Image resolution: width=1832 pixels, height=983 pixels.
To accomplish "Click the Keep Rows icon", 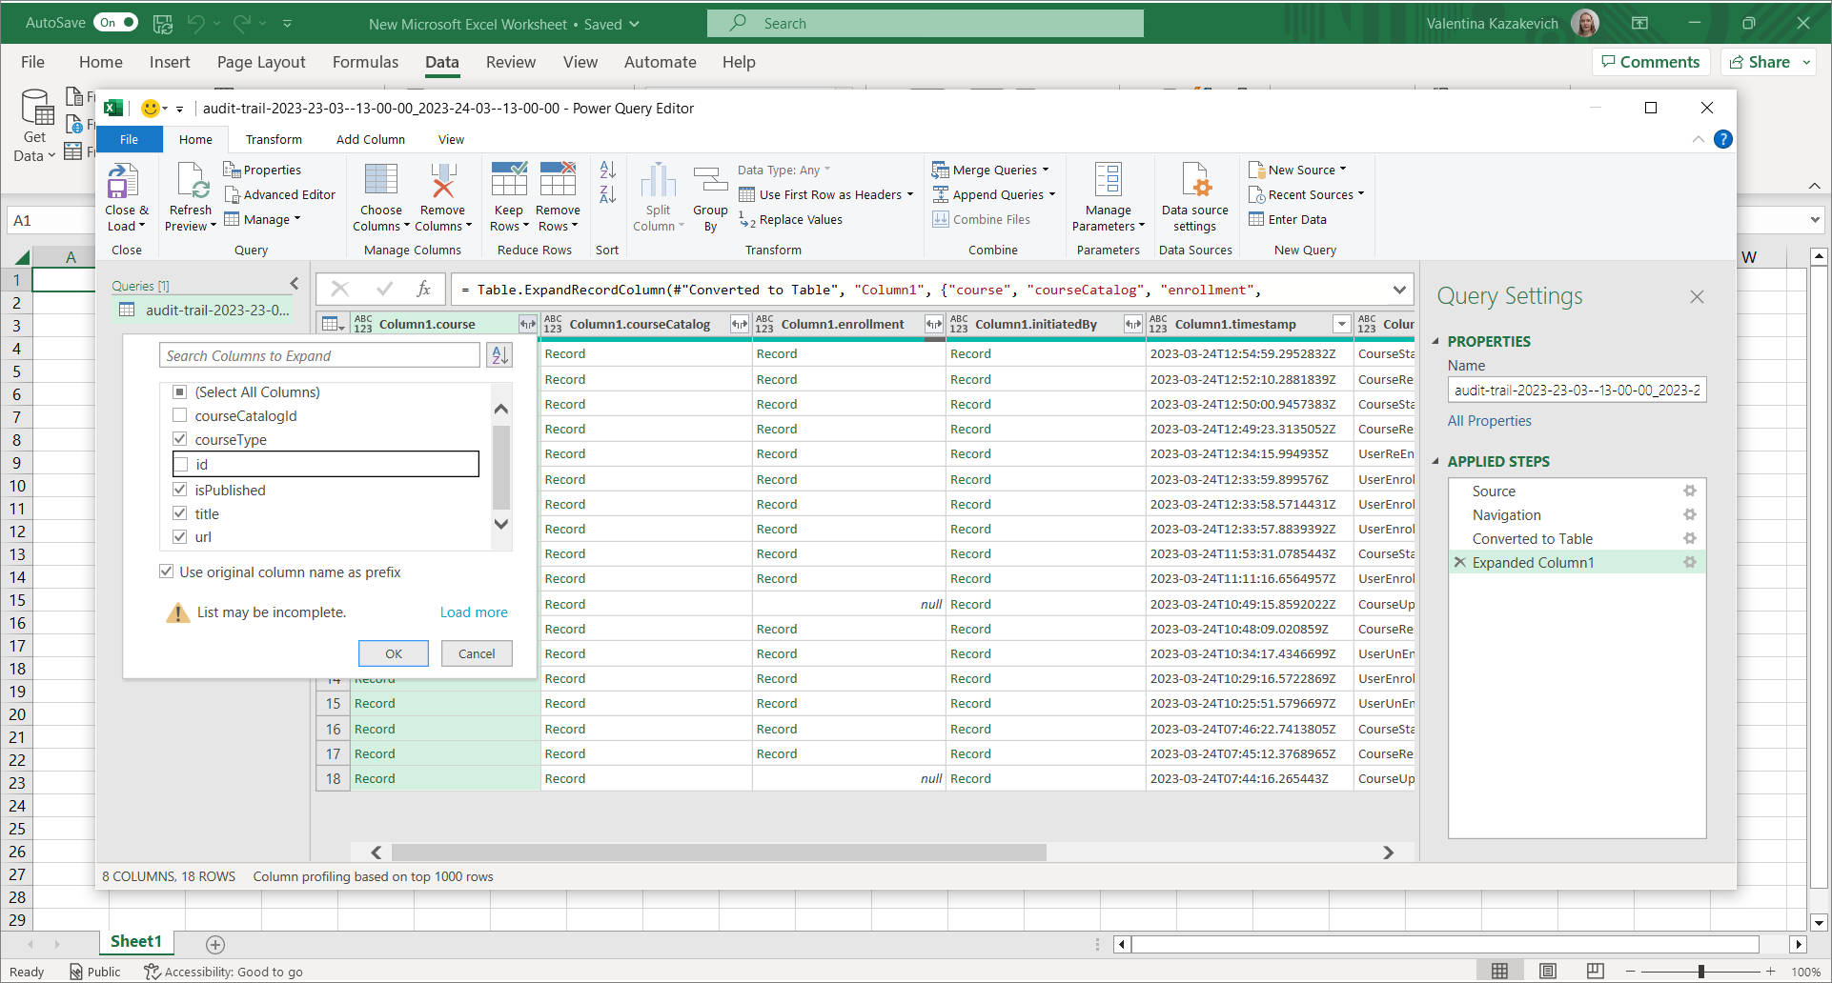I will (x=508, y=181).
